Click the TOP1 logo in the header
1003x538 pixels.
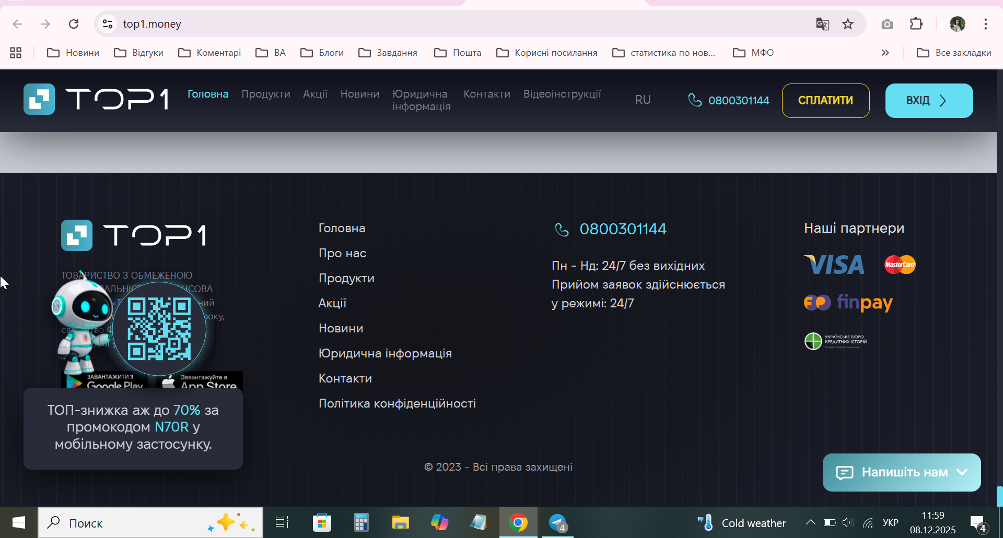tap(96, 99)
